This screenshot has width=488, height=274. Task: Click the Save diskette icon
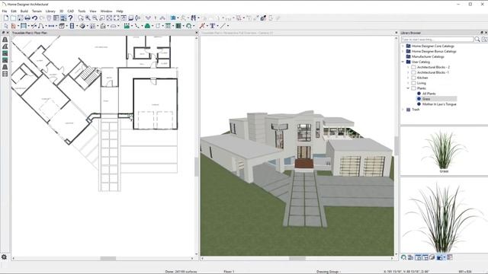(x=21, y=18)
